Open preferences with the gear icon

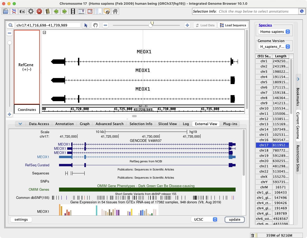pos(31,11)
